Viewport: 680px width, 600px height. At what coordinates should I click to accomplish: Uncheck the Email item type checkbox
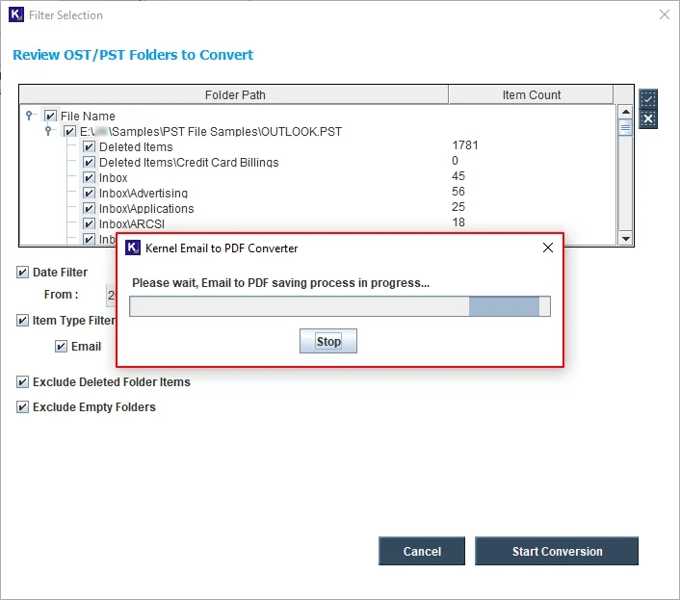[x=61, y=347]
